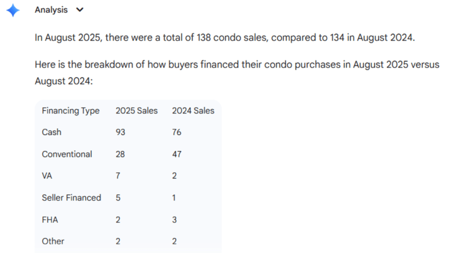Click the sentence mentioning August 2024
Screen dimensions: 450x253
(x=384, y=37)
